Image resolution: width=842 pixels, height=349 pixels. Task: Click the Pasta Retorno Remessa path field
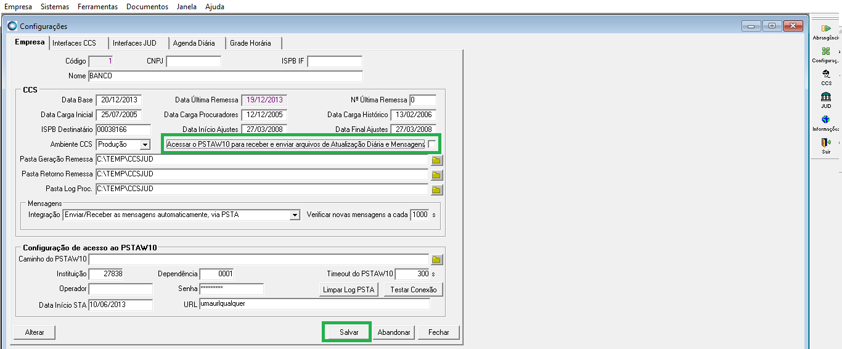pos(262,175)
